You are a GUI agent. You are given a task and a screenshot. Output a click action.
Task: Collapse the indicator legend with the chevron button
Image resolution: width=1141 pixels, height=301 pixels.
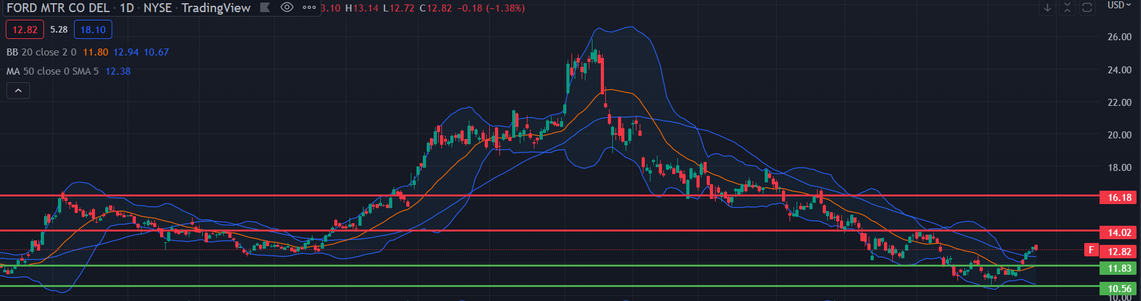tap(18, 91)
